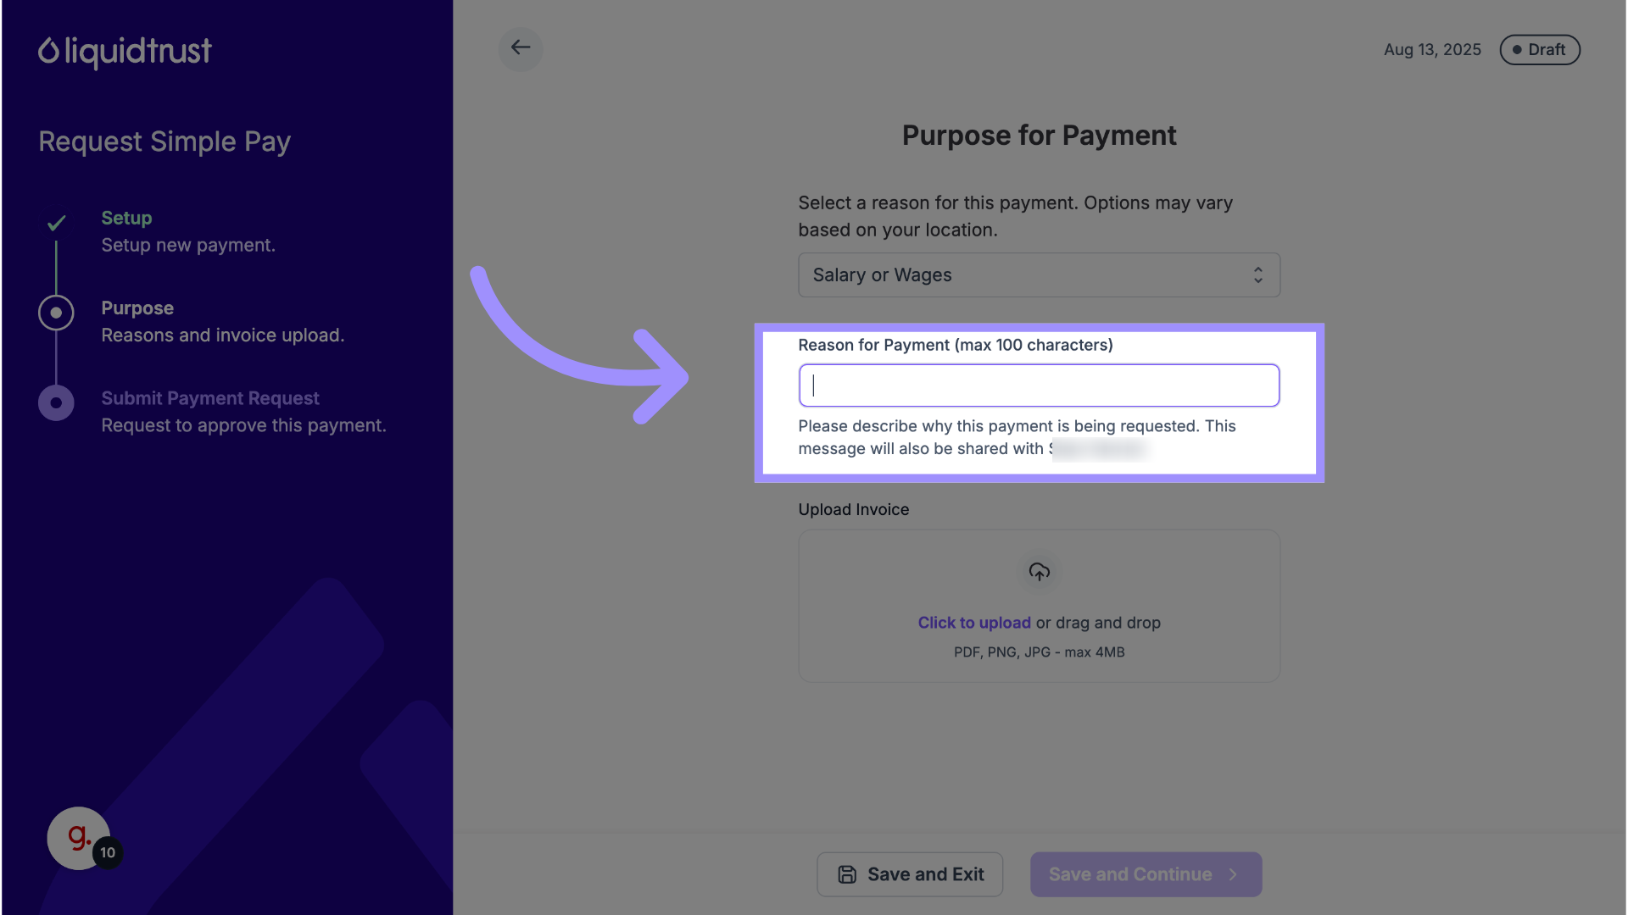Click the back arrow icon
Viewport: 1628px width, 915px height.
(x=521, y=48)
